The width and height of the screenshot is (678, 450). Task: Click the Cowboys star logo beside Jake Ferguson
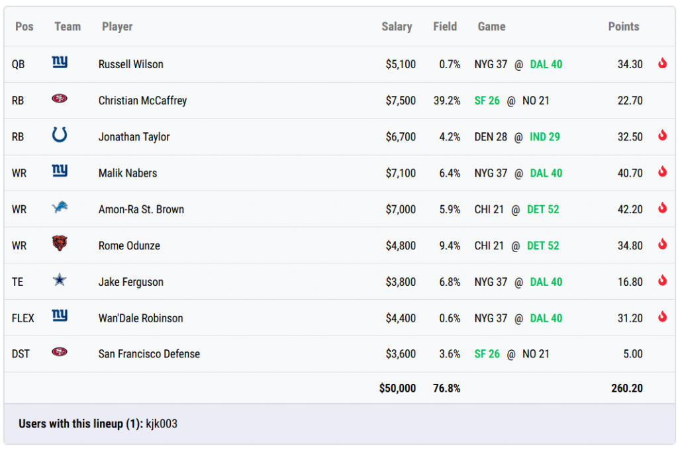tap(60, 281)
